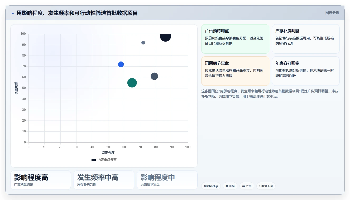Viewport: 350px width, 200px height.
Task: Click the 内容重点分布 legend label
Action: [107, 160]
